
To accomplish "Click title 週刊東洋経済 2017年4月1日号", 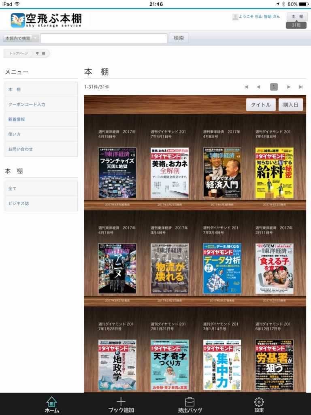I will click(x=117, y=230).
